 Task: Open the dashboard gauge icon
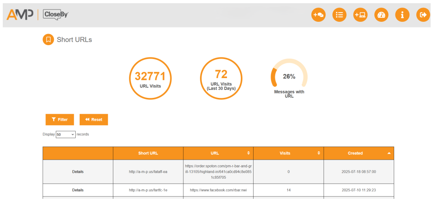pyautogui.click(x=381, y=15)
